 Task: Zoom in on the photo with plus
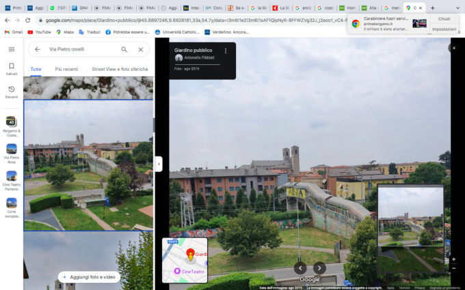(453, 259)
